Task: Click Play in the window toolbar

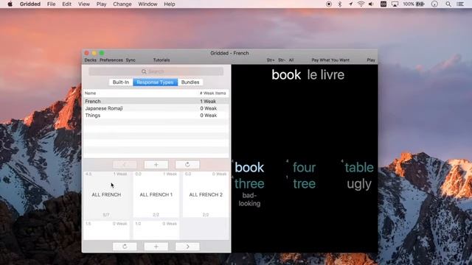Action: pyautogui.click(x=371, y=60)
